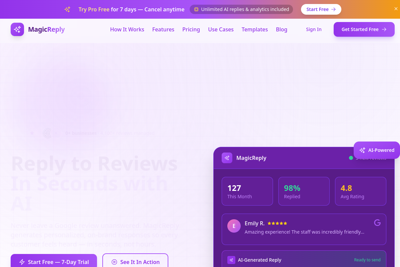Viewport: 400px width, 267px height.
Task: Click the Sign In link
Action: (314, 29)
